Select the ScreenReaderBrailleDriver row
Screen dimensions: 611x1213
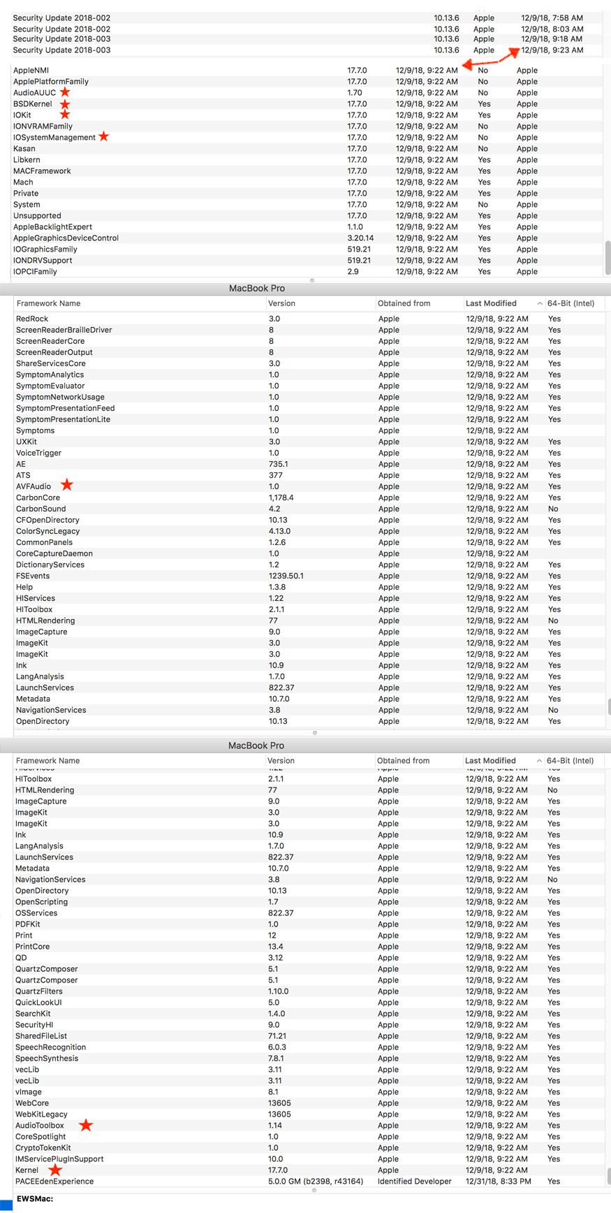click(310, 330)
